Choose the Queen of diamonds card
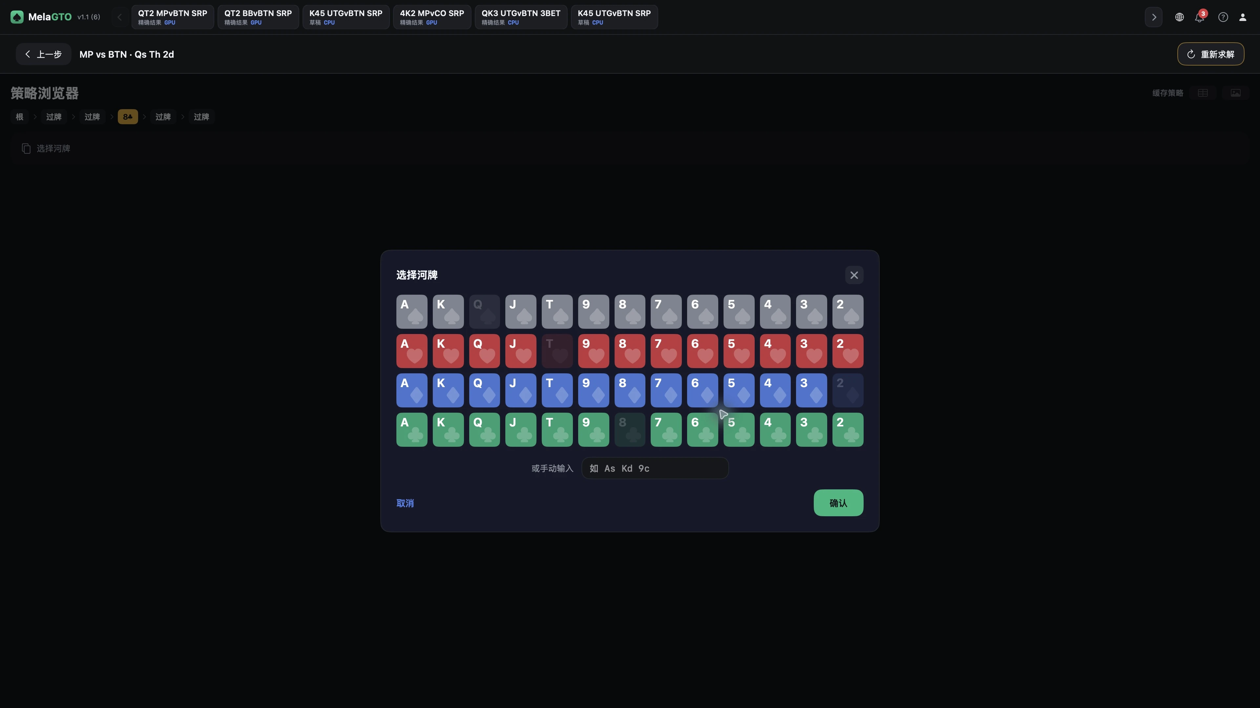The image size is (1260, 708). pos(484,390)
